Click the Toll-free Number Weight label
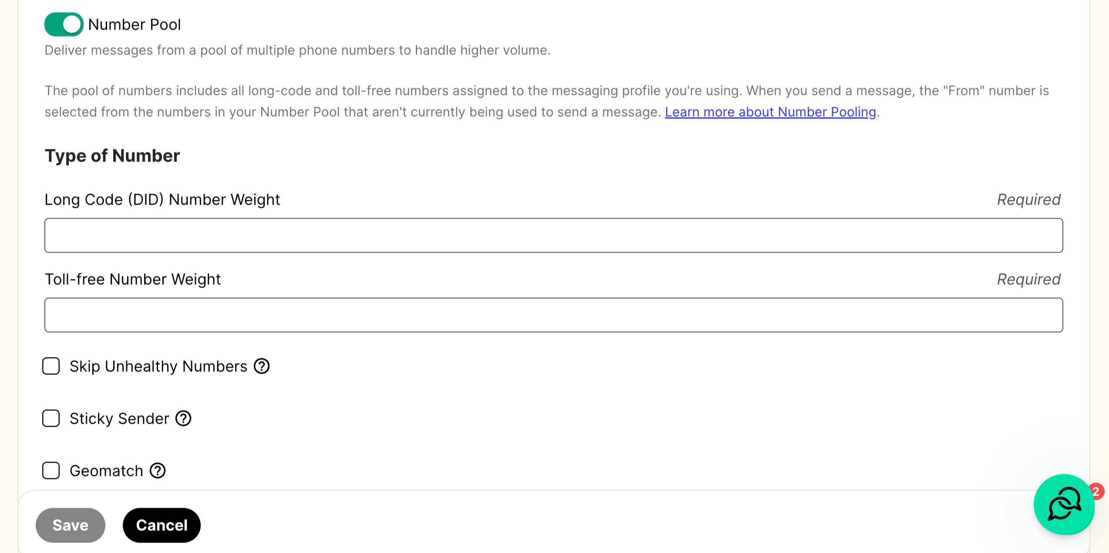 click(x=133, y=279)
